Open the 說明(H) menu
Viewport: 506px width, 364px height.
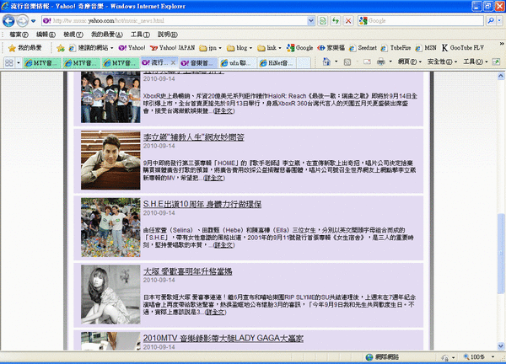click(168, 35)
